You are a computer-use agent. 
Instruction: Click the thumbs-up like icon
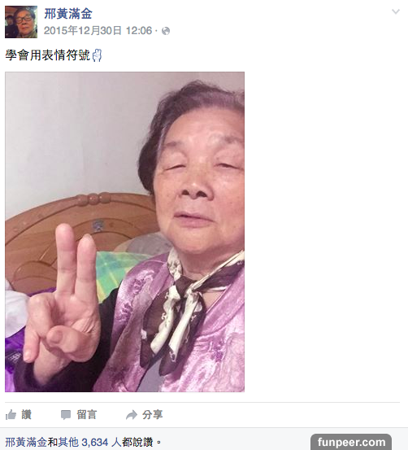[x=11, y=415]
